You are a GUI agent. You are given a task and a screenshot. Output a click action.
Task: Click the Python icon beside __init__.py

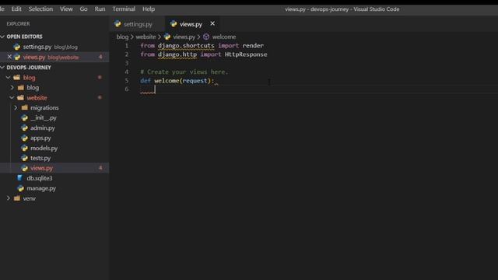pos(24,117)
